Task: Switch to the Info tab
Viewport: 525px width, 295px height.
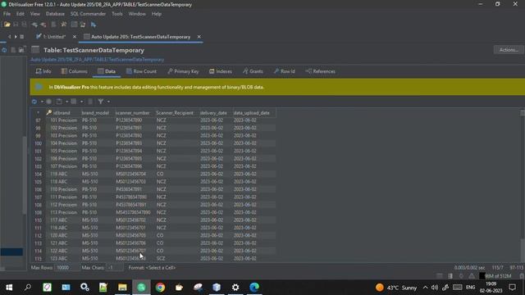Action: pyautogui.click(x=43, y=71)
